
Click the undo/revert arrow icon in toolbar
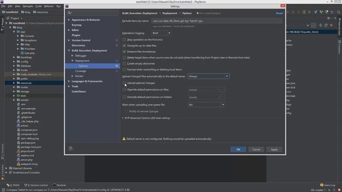[x=332, y=12]
